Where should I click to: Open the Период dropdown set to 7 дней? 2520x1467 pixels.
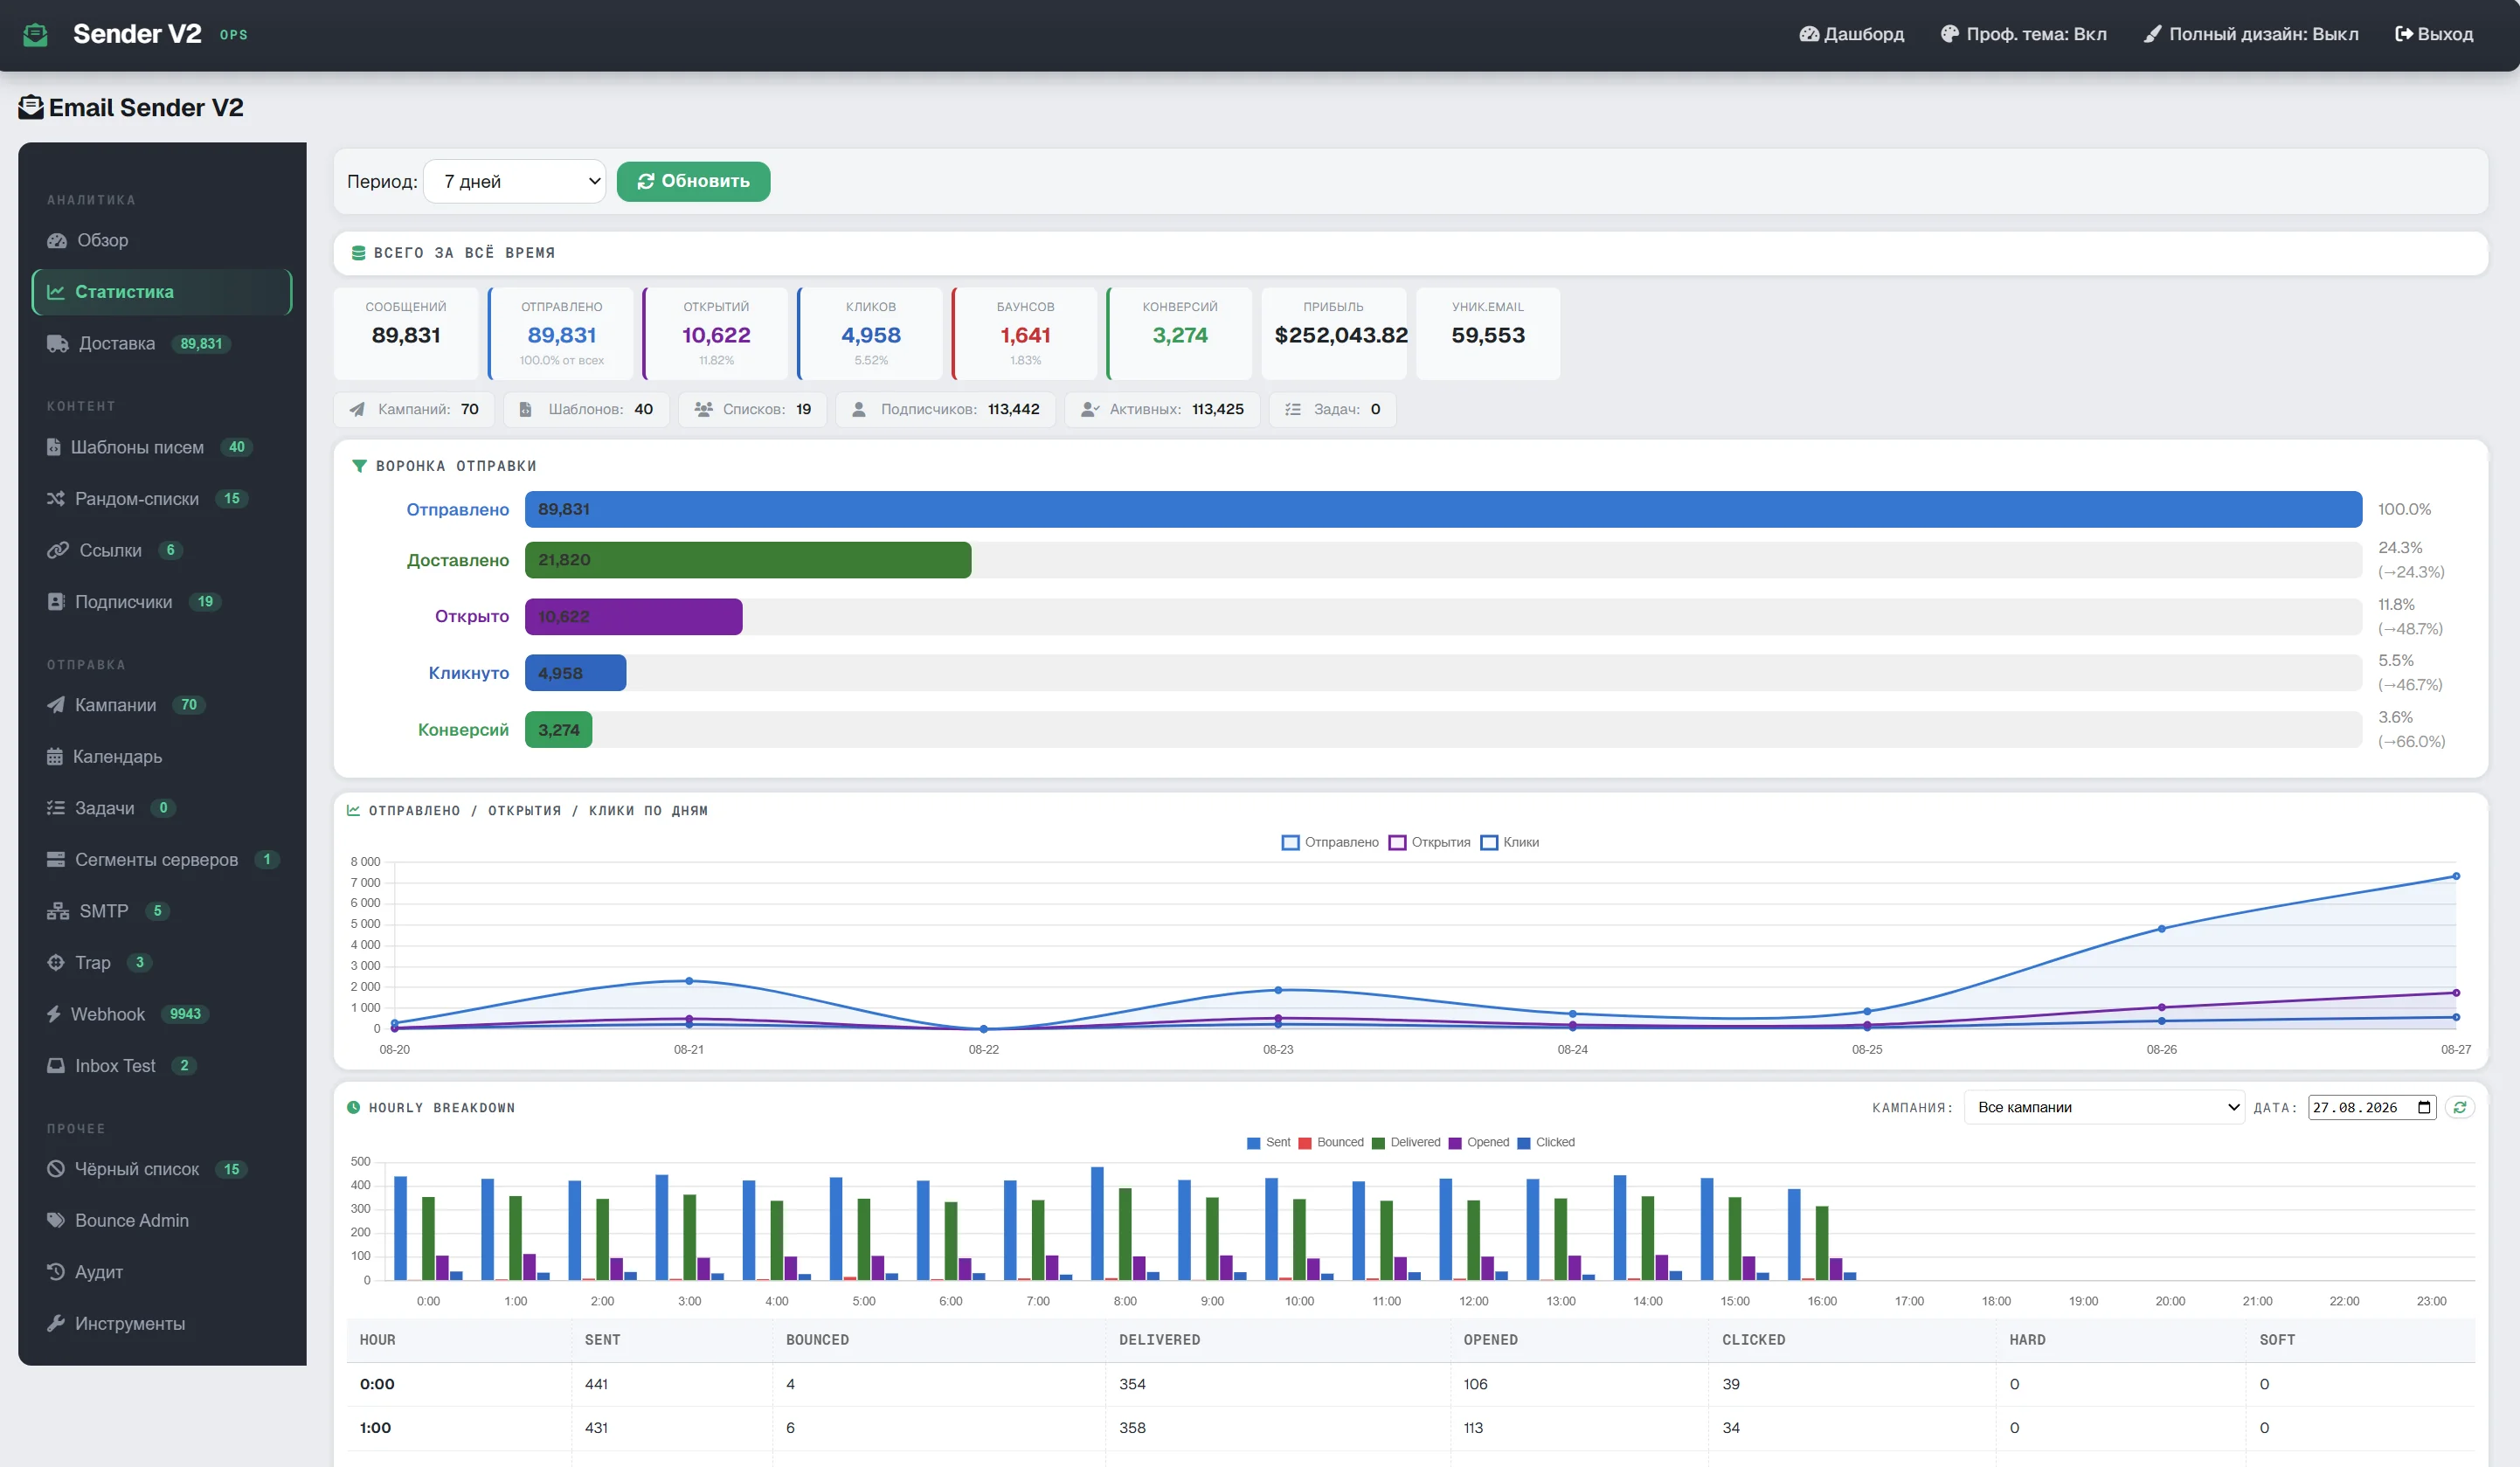coord(515,182)
